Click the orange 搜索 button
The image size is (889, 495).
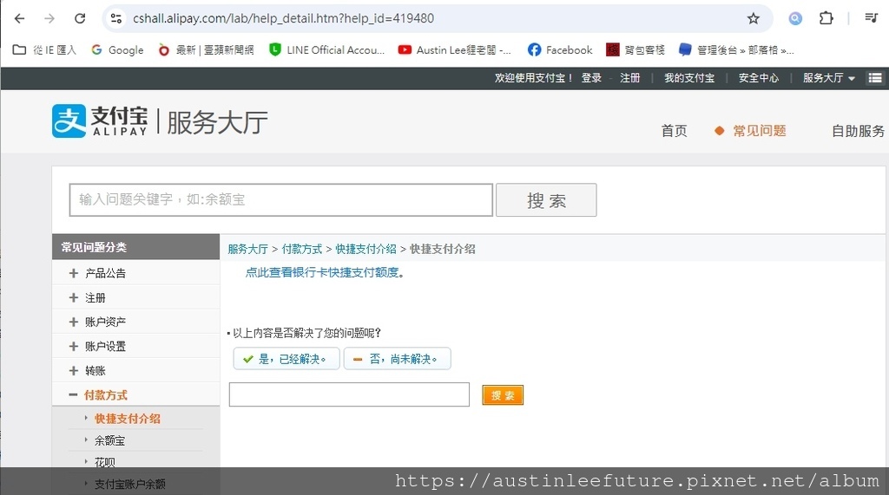(x=503, y=394)
